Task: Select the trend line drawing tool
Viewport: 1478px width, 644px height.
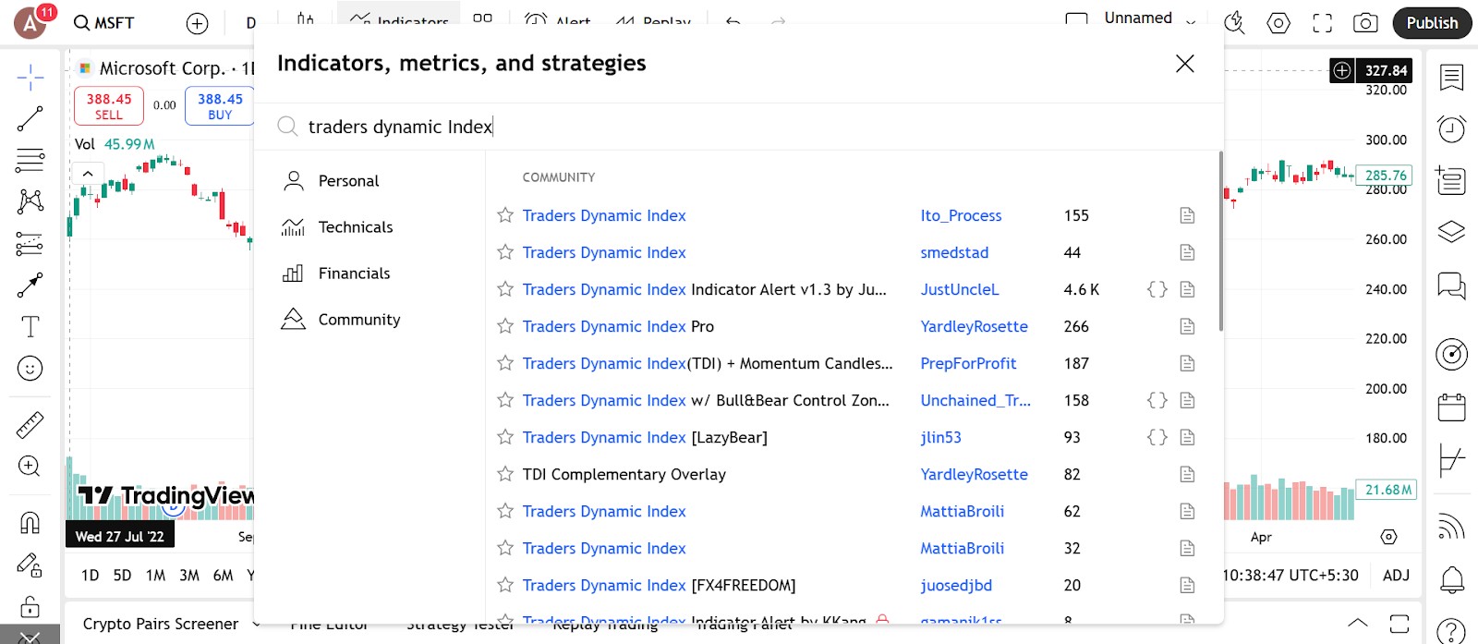Action: tap(30, 118)
